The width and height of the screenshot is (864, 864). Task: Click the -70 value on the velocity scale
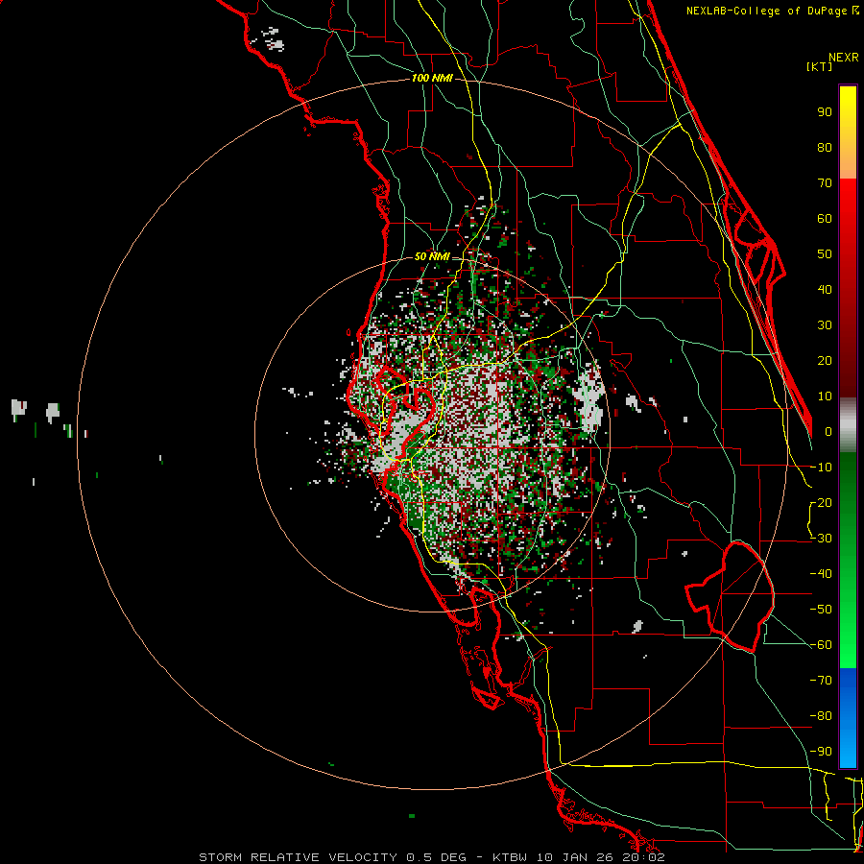[x=821, y=681]
